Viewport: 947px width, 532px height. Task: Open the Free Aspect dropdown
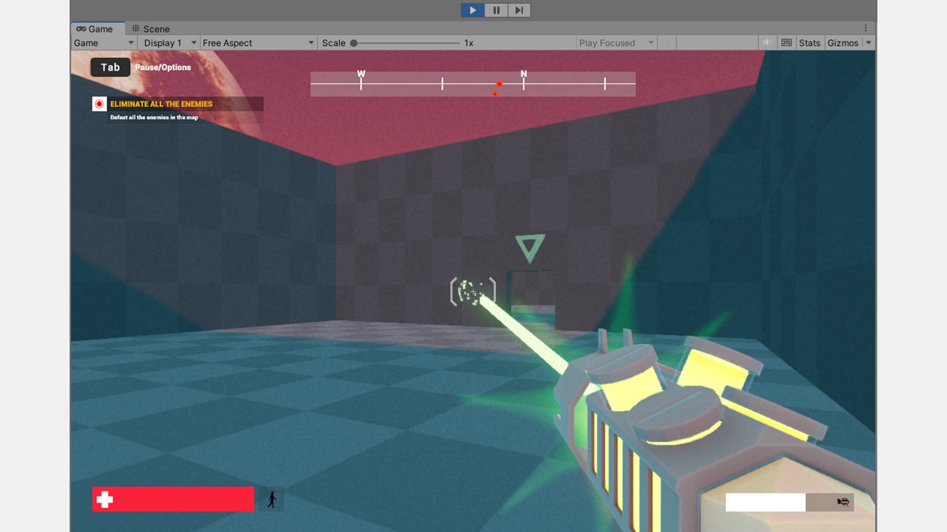258,43
